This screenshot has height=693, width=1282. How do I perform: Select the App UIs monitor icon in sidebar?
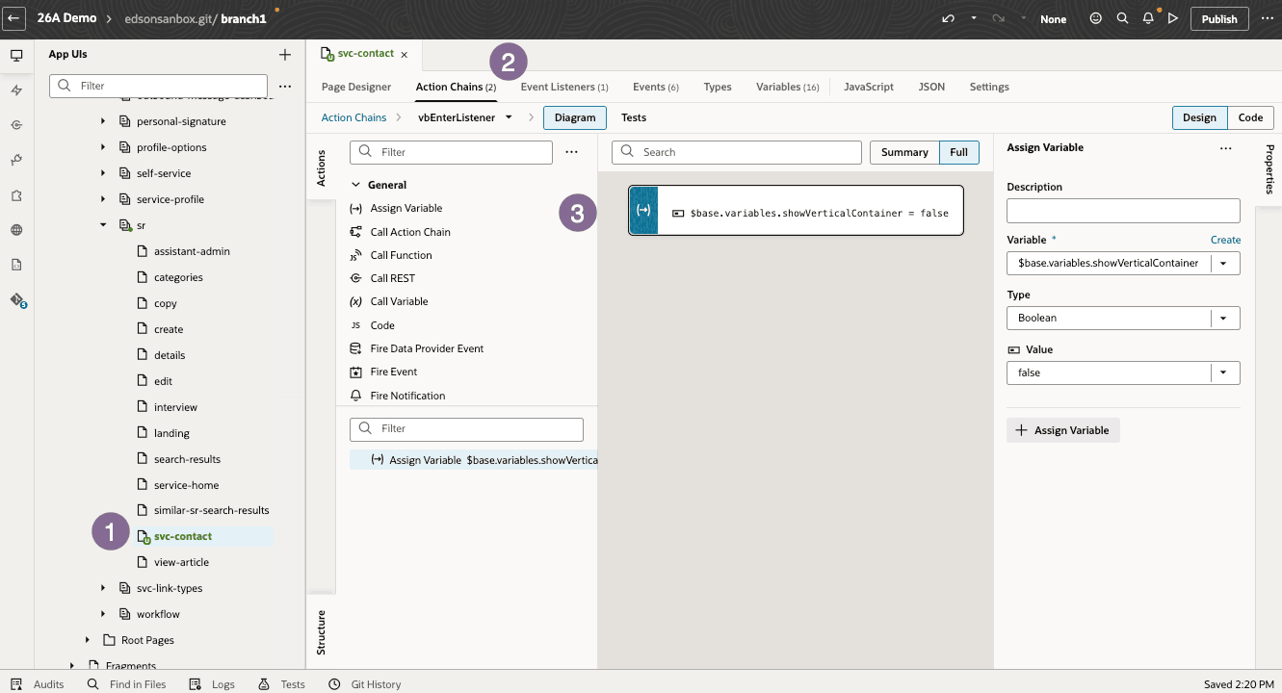(x=16, y=55)
